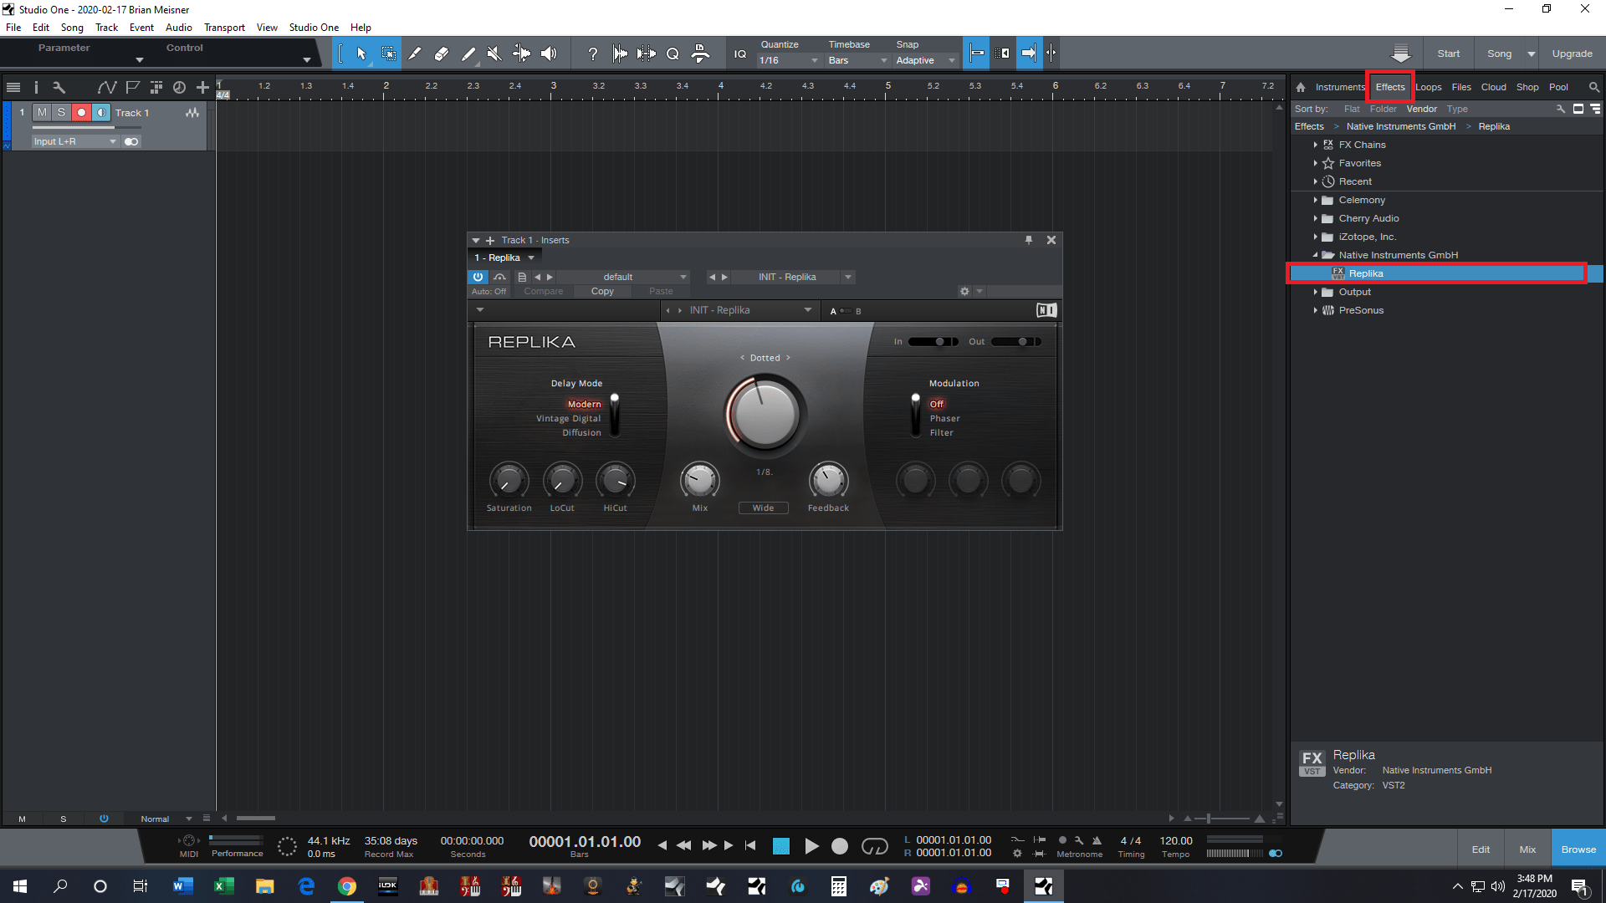Select the Paint tool
This screenshot has width=1606, height=903.
[x=468, y=53]
